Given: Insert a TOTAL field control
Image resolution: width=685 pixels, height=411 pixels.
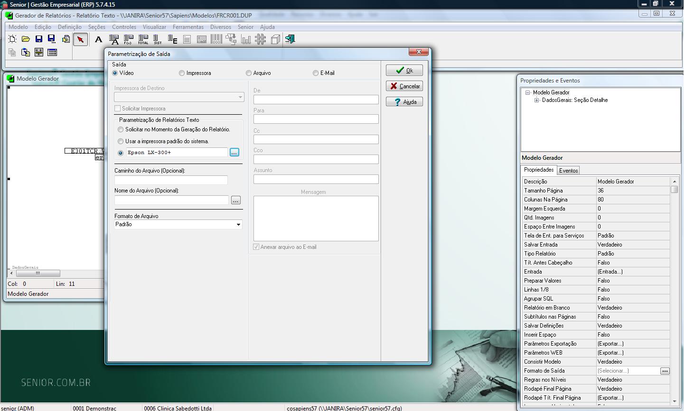Looking at the screenshot, I should click(x=143, y=39).
